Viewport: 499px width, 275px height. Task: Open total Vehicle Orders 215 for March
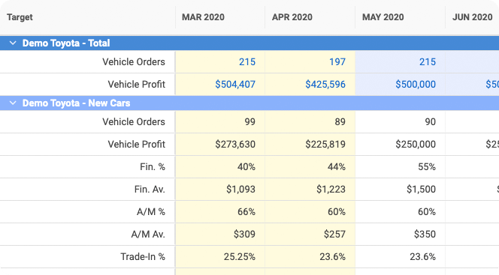(247, 62)
